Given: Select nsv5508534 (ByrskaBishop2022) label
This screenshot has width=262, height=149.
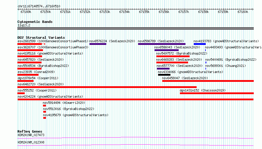Looking at the screenshot, I should (x=43, y=66).
